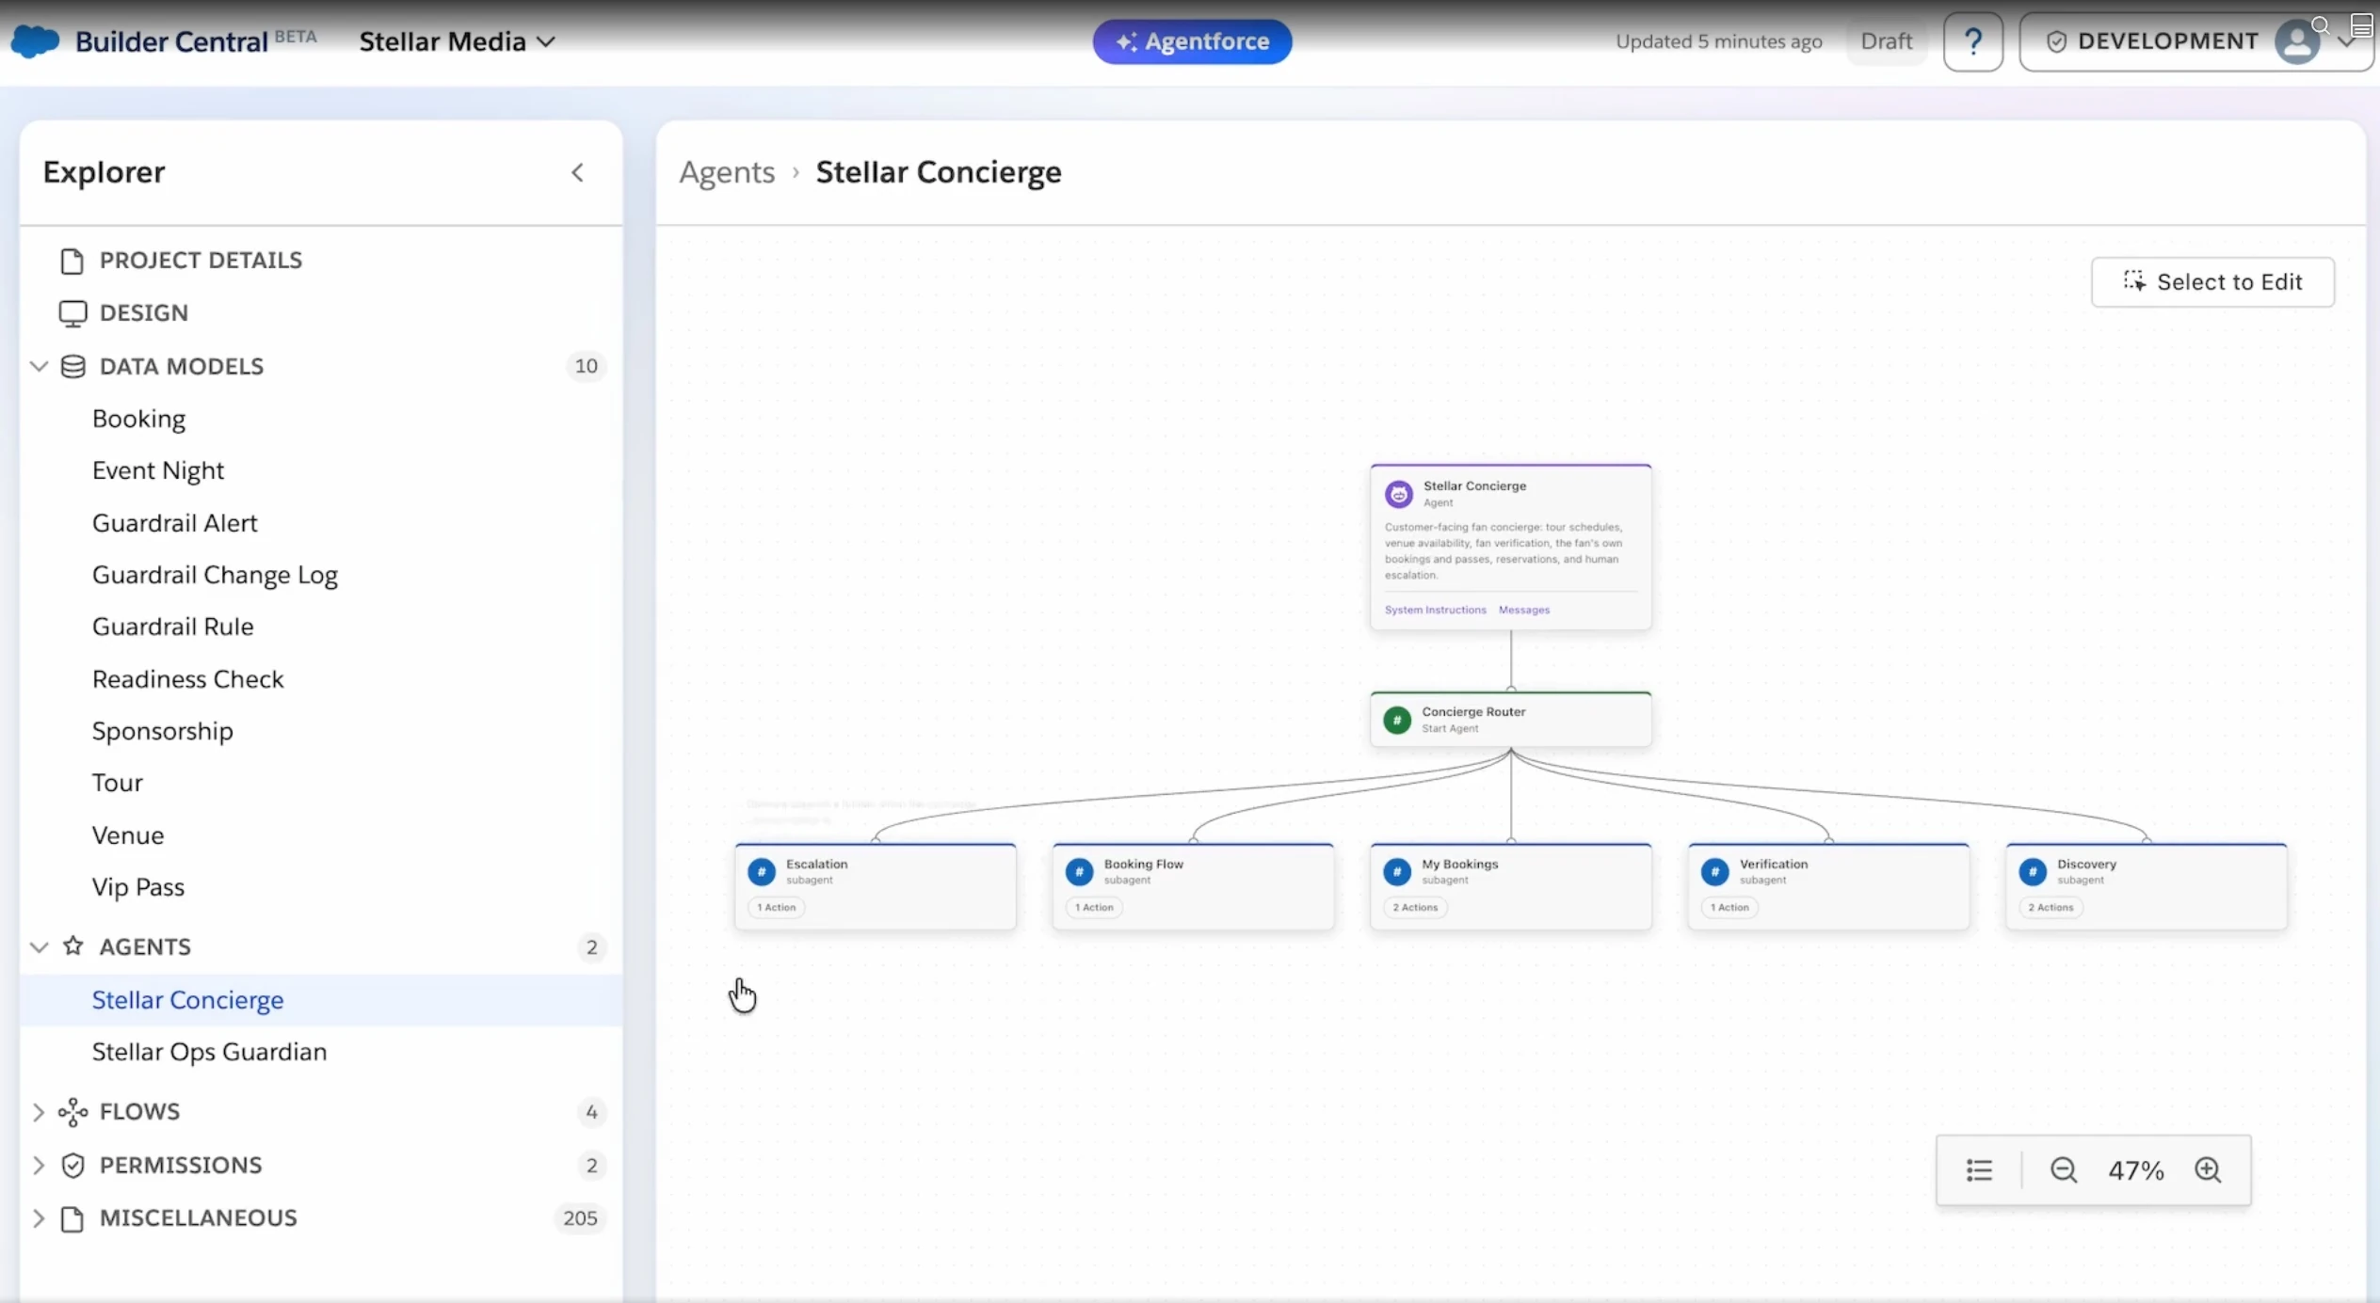Click the user avatar icon
This screenshot has width=2380, height=1303.
click(x=2297, y=41)
